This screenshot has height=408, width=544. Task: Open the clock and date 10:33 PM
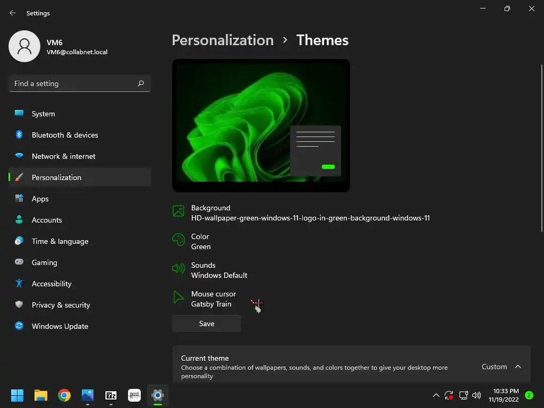[x=504, y=395]
